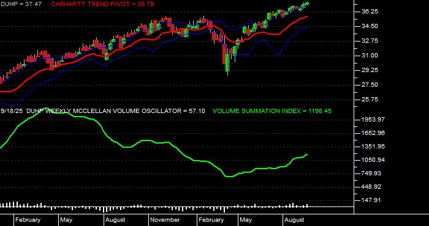Click the 9/18/25 date label
Viewport: 429px width, 226px height.
(12, 111)
